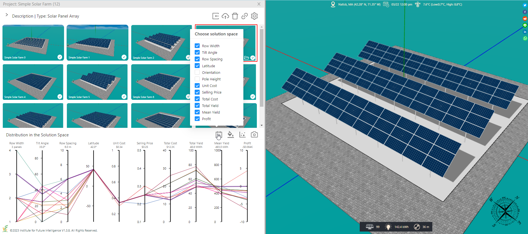
Task: Select Profit in the solution space menu
Action: point(197,119)
